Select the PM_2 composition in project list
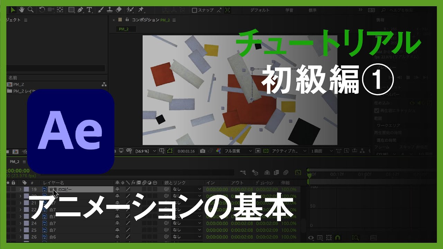Image resolution: width=443 pixels, height=249 pixels. point(19,84)
